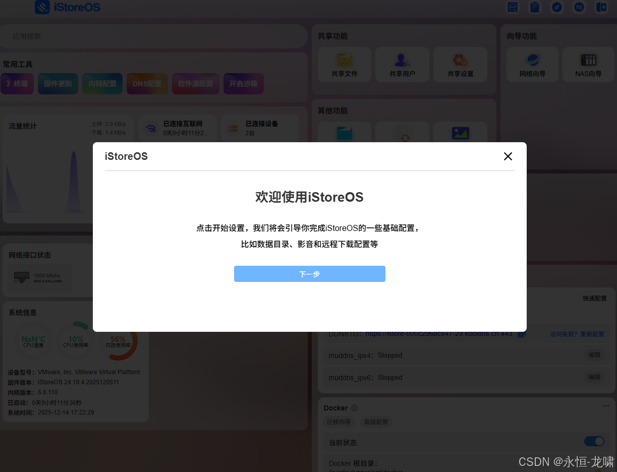Click 编辑 for muddns_ipv6
617x472 pixels.
click(x=594, y=377)
